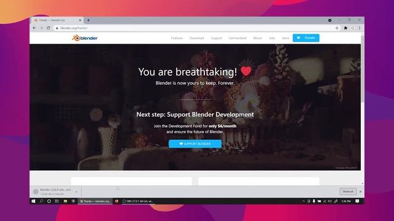
Task: Open the Jobs menu item
Action: (x=272, y=38)
